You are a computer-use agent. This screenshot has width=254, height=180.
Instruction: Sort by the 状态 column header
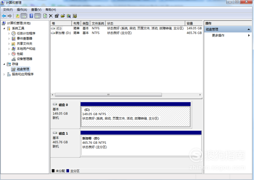(145, 23)
